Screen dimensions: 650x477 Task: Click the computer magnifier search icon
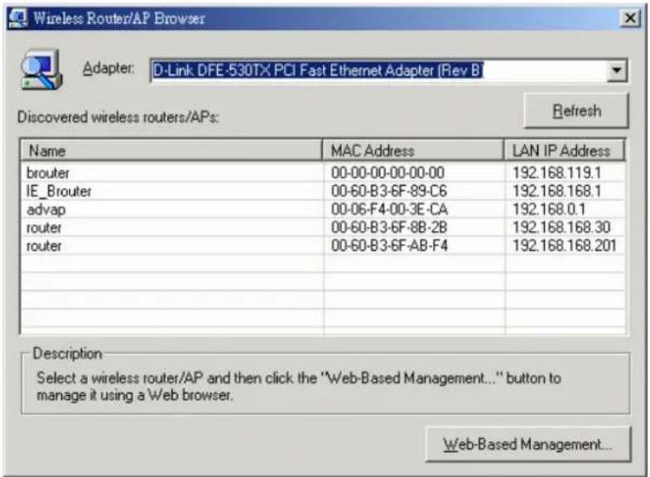point(41,70)
